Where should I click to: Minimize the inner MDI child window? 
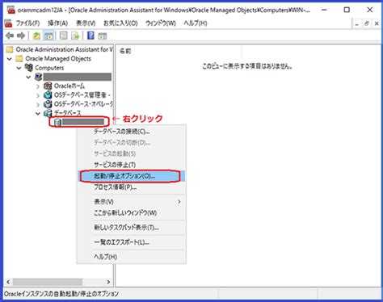point(356,23)
